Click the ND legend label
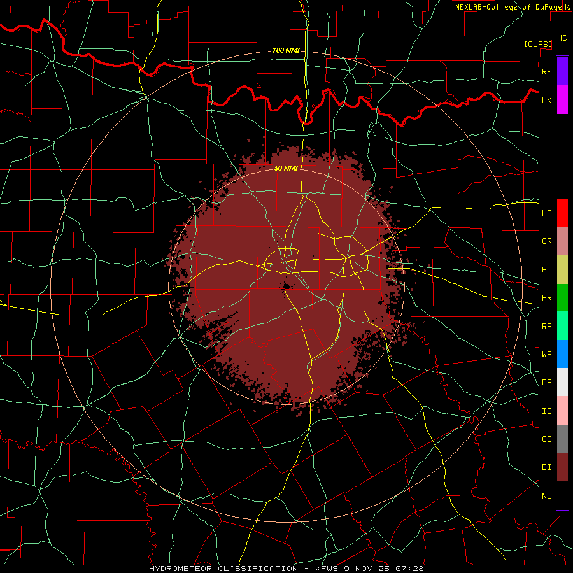573x573 pixels. click(546, 496)
